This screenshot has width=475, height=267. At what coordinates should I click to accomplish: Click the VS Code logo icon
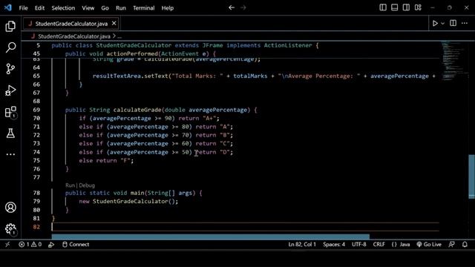(x=8, y=7)
